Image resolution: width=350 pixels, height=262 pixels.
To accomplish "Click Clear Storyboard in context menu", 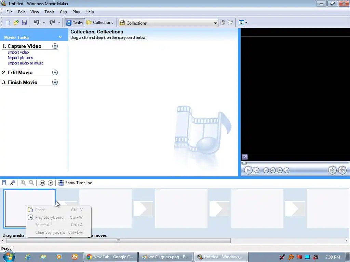I will coord(59,232).
